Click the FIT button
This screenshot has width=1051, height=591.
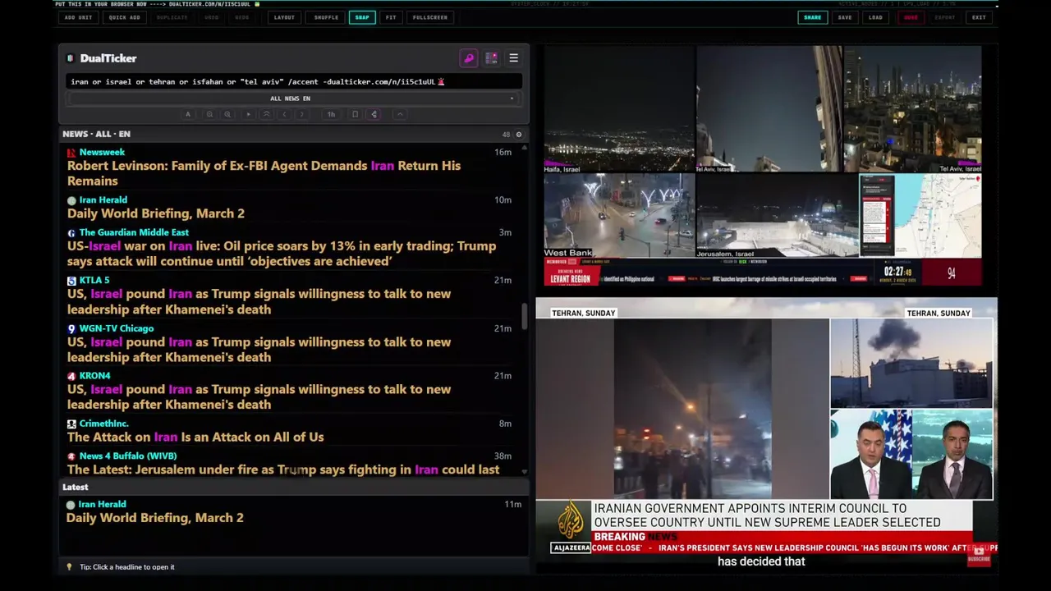tap(391, 17)
